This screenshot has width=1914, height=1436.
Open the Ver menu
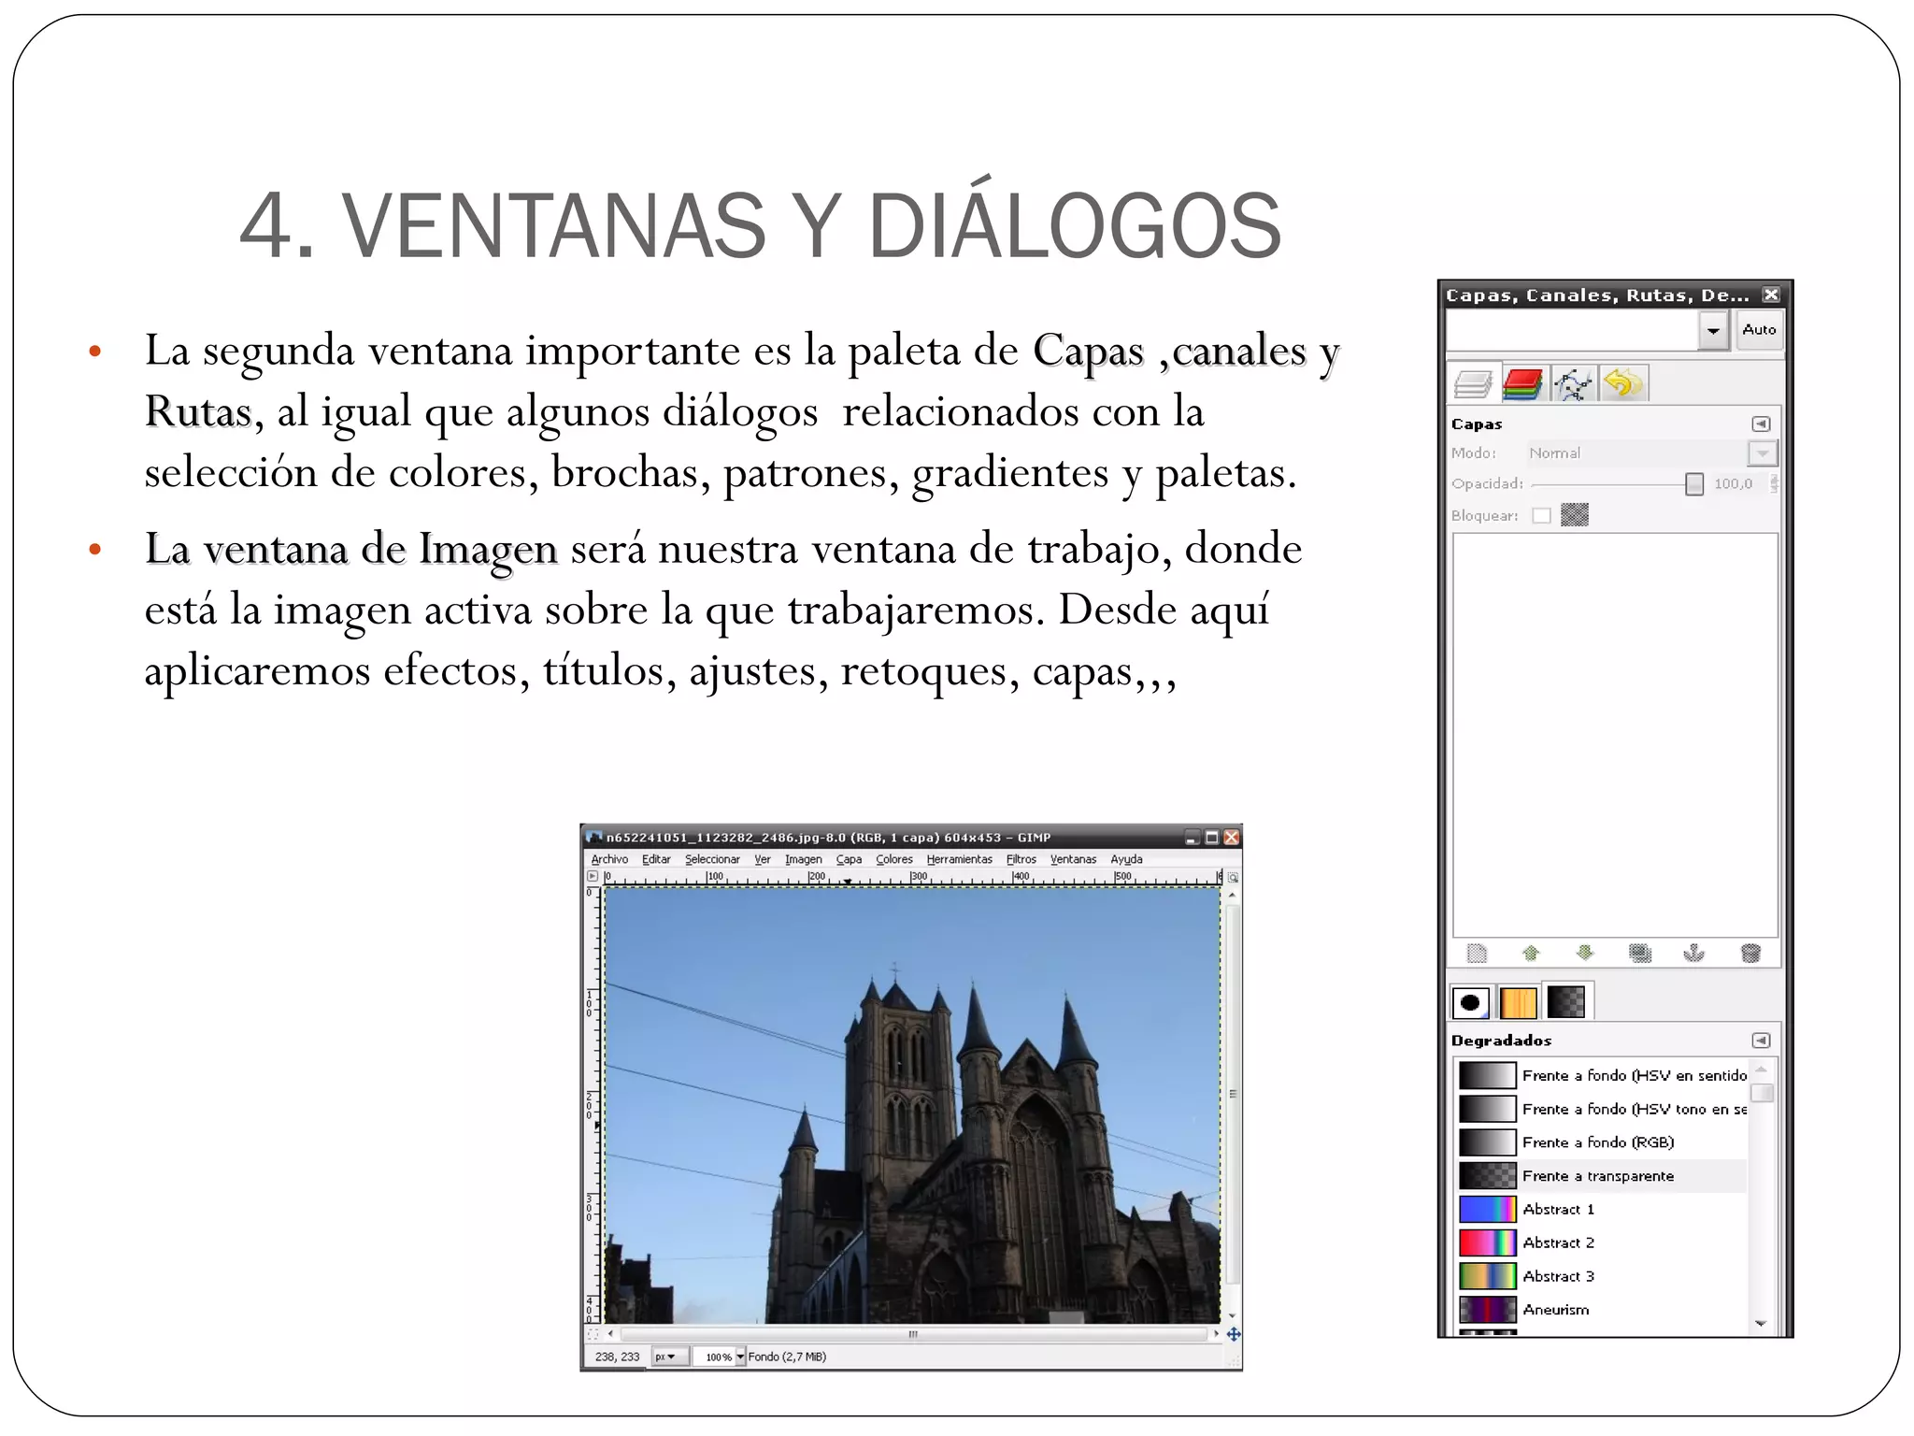[x=763, y=859]
